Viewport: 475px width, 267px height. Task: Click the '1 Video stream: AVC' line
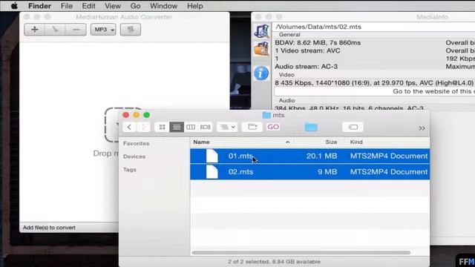[307, 50]
